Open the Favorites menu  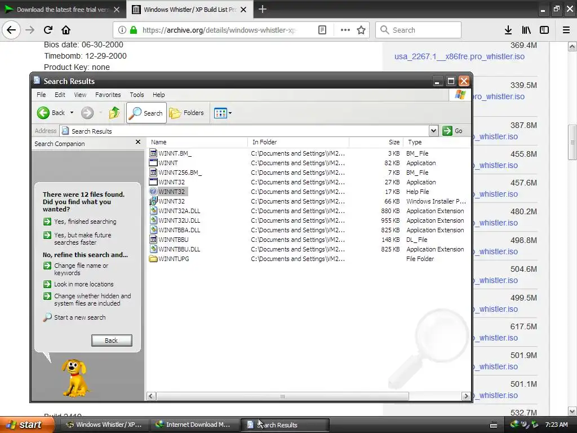click(x=108, y=95)
